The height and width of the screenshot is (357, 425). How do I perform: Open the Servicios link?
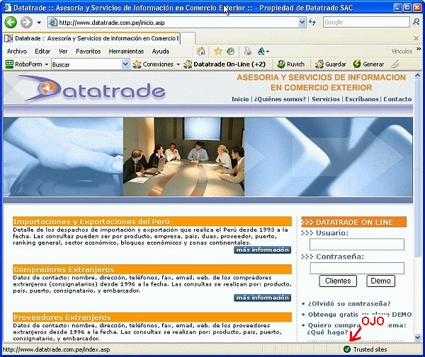(326, 99)
